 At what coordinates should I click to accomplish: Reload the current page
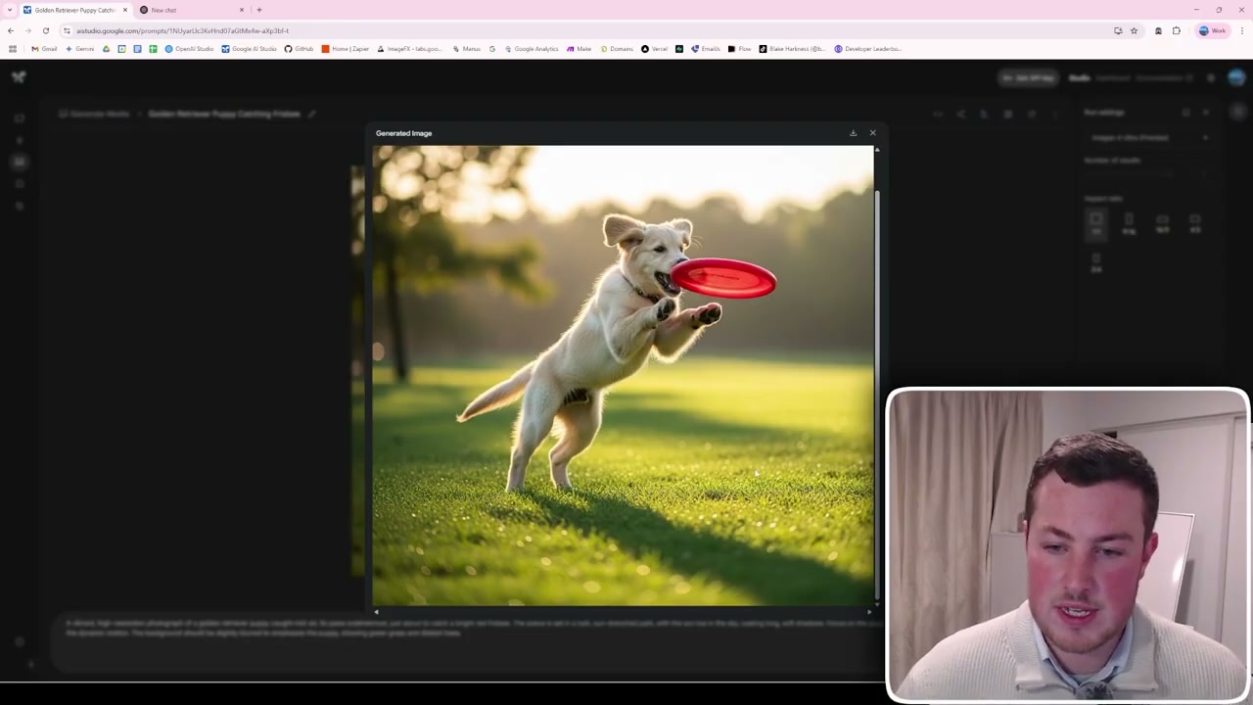pyautogui.click(x=45, y=30)
